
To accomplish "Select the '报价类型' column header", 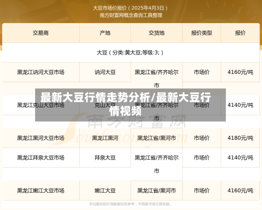I will (202, 33).
